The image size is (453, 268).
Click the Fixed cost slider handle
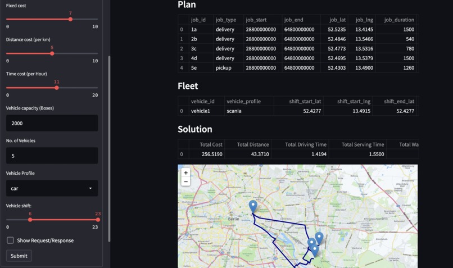pyautogui.click(x=70, y=19)
